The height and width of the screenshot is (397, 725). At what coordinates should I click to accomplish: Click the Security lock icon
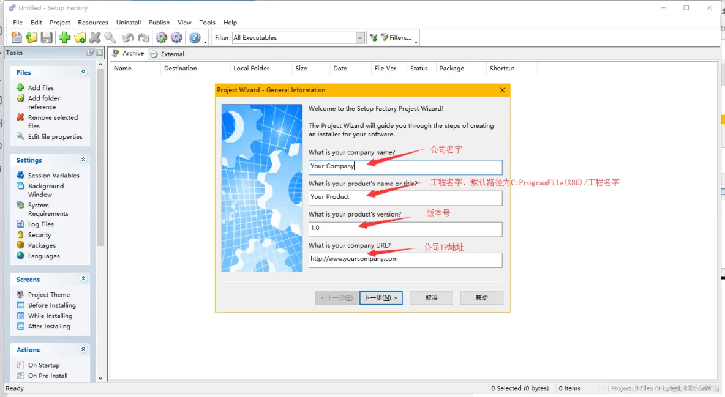click(20, 235)
